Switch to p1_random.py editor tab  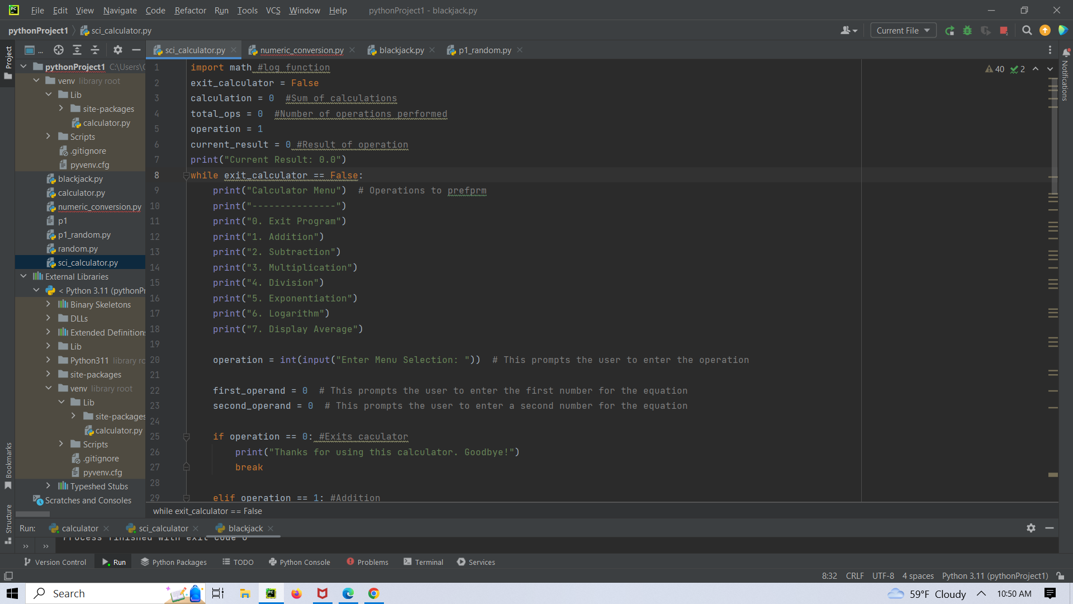coord(485,50)
